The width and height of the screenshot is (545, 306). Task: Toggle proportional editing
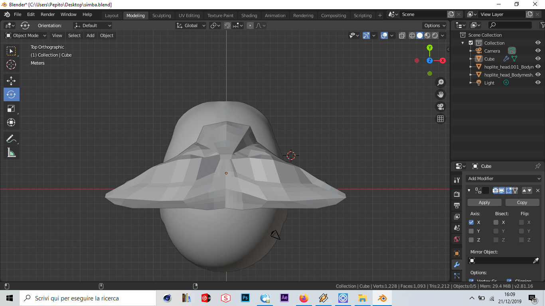(x=250, y=25)
